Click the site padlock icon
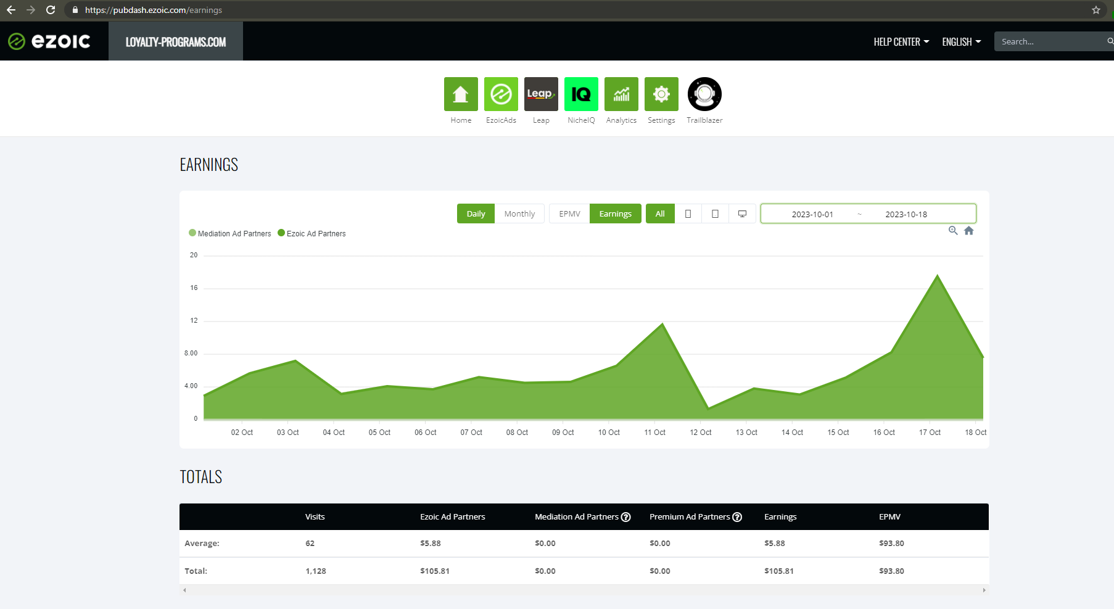Image resolution: width=1114 pixels, height=609 pixels. pyautogui.click(x=75, y=10)
